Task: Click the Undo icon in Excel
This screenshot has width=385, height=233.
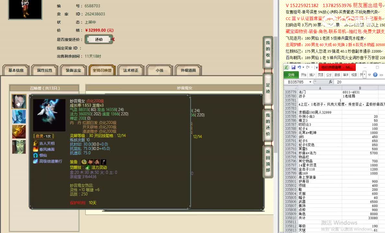Action: 300,67
